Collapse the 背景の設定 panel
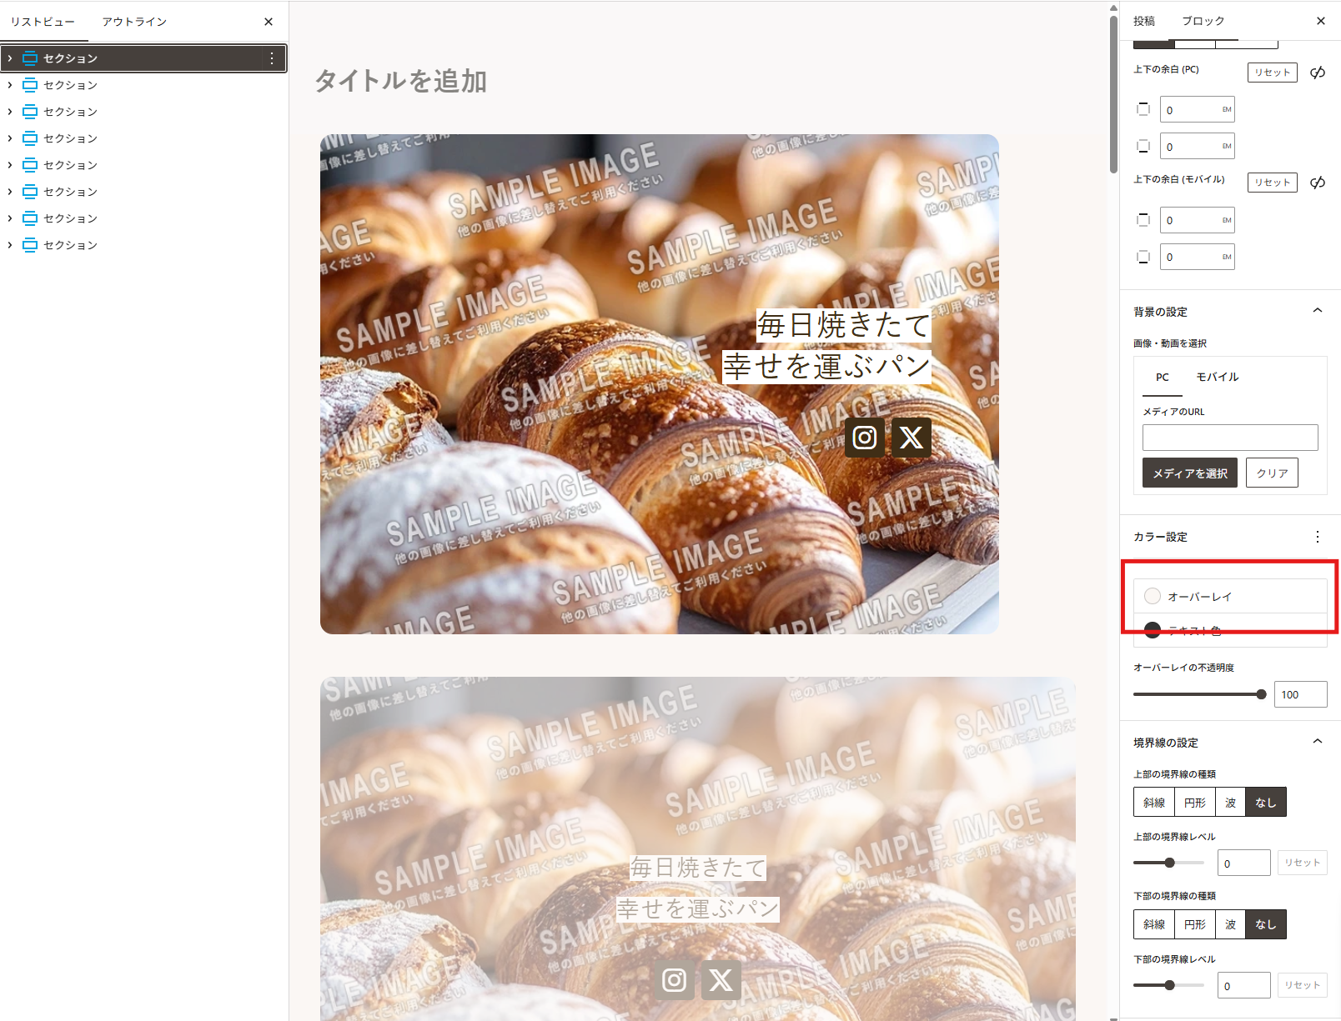 1318,311
